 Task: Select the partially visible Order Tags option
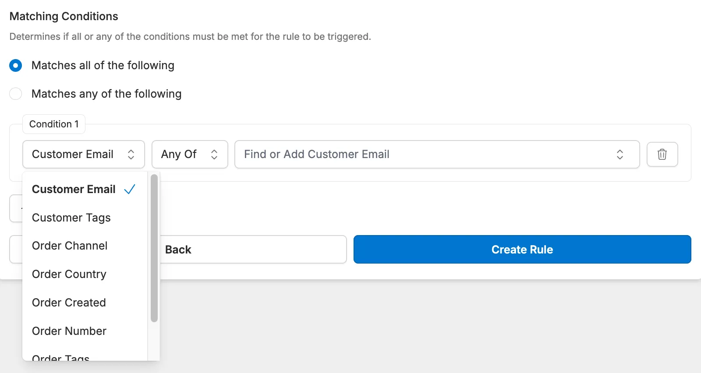[x=61, y=357]
